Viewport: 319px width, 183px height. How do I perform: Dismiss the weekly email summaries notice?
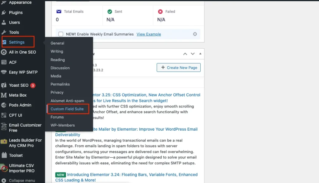tap(195, 34)
